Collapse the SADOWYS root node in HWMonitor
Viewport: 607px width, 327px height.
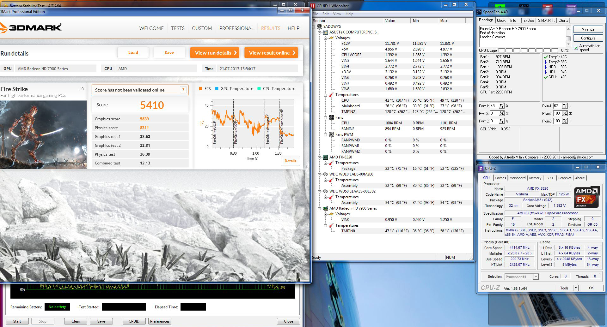314,27
